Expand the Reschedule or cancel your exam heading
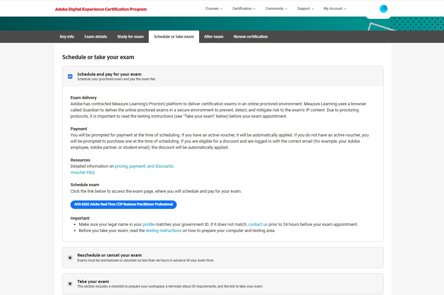Image resolution: width=444 pixels, height=295 pixels. (109, 255)
